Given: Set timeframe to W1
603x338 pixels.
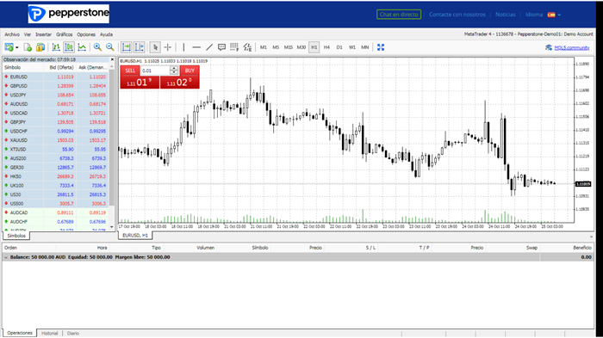Looking at the screenshot, I should pyautogui.click(x=351, y=47).
